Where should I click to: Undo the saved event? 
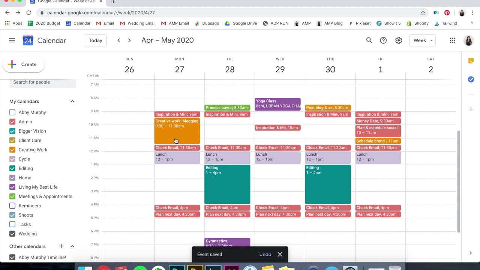coord(265,255)
